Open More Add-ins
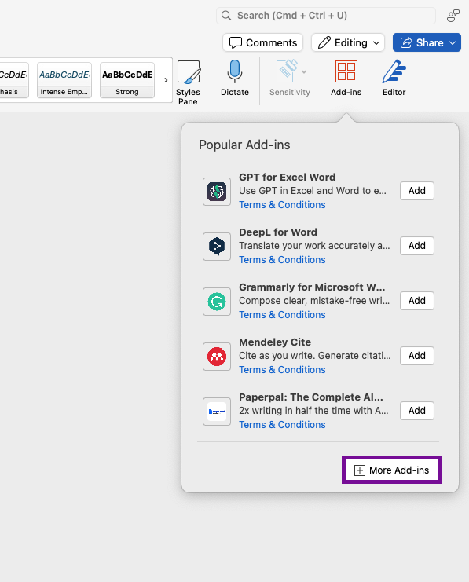Image resolution: width=469 pixels, height=582 pixels. [x=392, y=470]
